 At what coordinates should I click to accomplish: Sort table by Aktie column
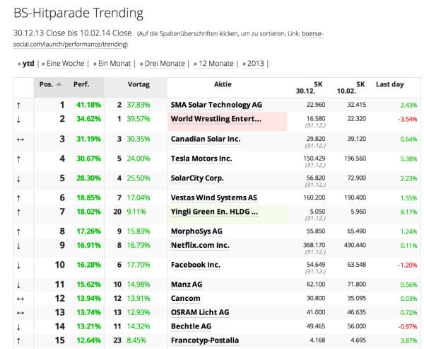tap(223, 84)
